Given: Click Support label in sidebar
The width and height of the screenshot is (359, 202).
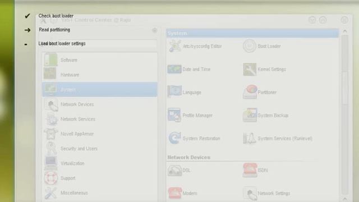Looking at the screenshot, I should (68, 178).
